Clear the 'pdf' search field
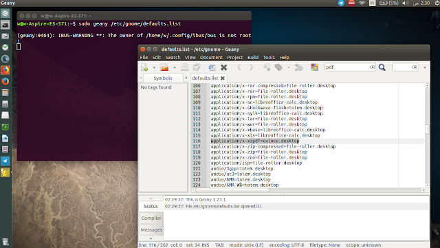440x248 pixels. [372, 67]
